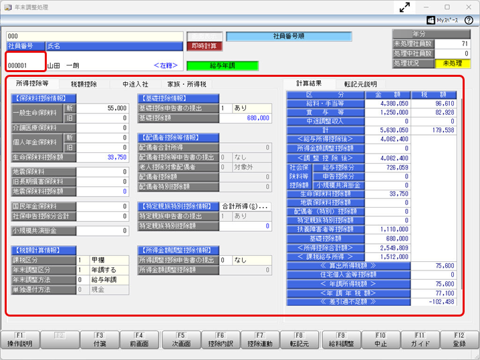480x360 pixels.
Task: Click the app icon in the title bar
Action: (7, 7)
